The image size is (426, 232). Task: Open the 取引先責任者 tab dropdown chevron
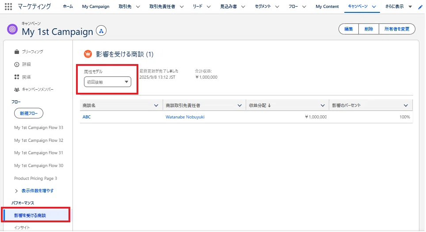coord(182,7)
